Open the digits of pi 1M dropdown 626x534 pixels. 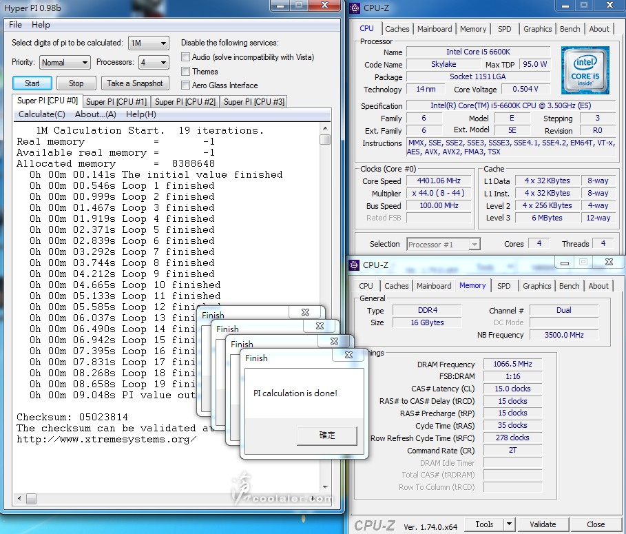point(149,43)
